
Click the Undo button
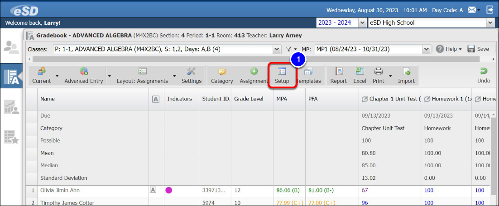(484, 76)
